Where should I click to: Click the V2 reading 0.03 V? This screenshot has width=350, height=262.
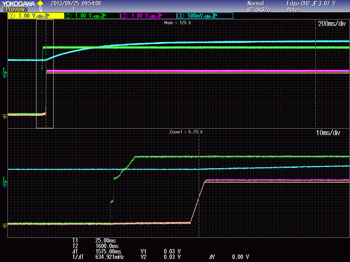(x=172, y=257)
